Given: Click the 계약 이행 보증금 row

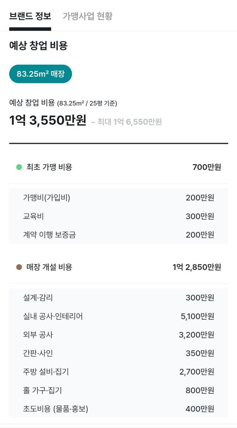Looking at the screenshot, I should tap(118, 235).
